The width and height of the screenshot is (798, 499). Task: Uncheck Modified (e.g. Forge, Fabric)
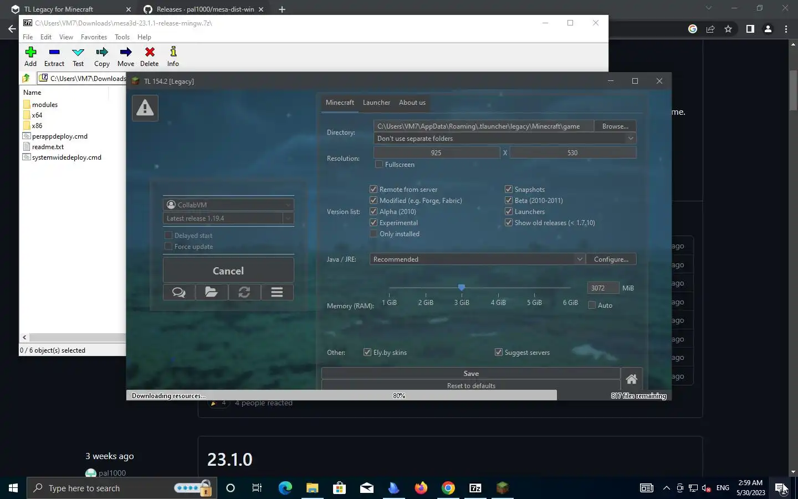coord(374,200)
